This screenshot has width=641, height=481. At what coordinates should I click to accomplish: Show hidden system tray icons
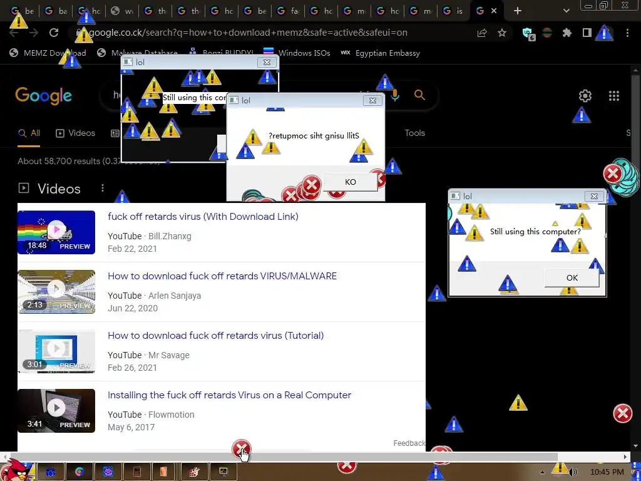(x=542, y=472)
